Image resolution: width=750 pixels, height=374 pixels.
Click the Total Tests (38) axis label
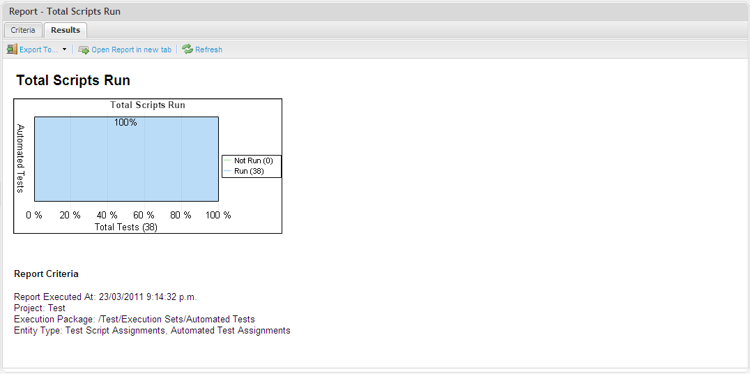tap(126, 227)
